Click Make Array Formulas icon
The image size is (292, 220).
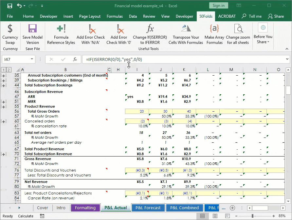pos(214,28)
